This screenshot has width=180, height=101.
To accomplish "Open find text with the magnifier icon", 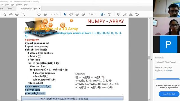I will pyautogui.click(x=23, y=14).
